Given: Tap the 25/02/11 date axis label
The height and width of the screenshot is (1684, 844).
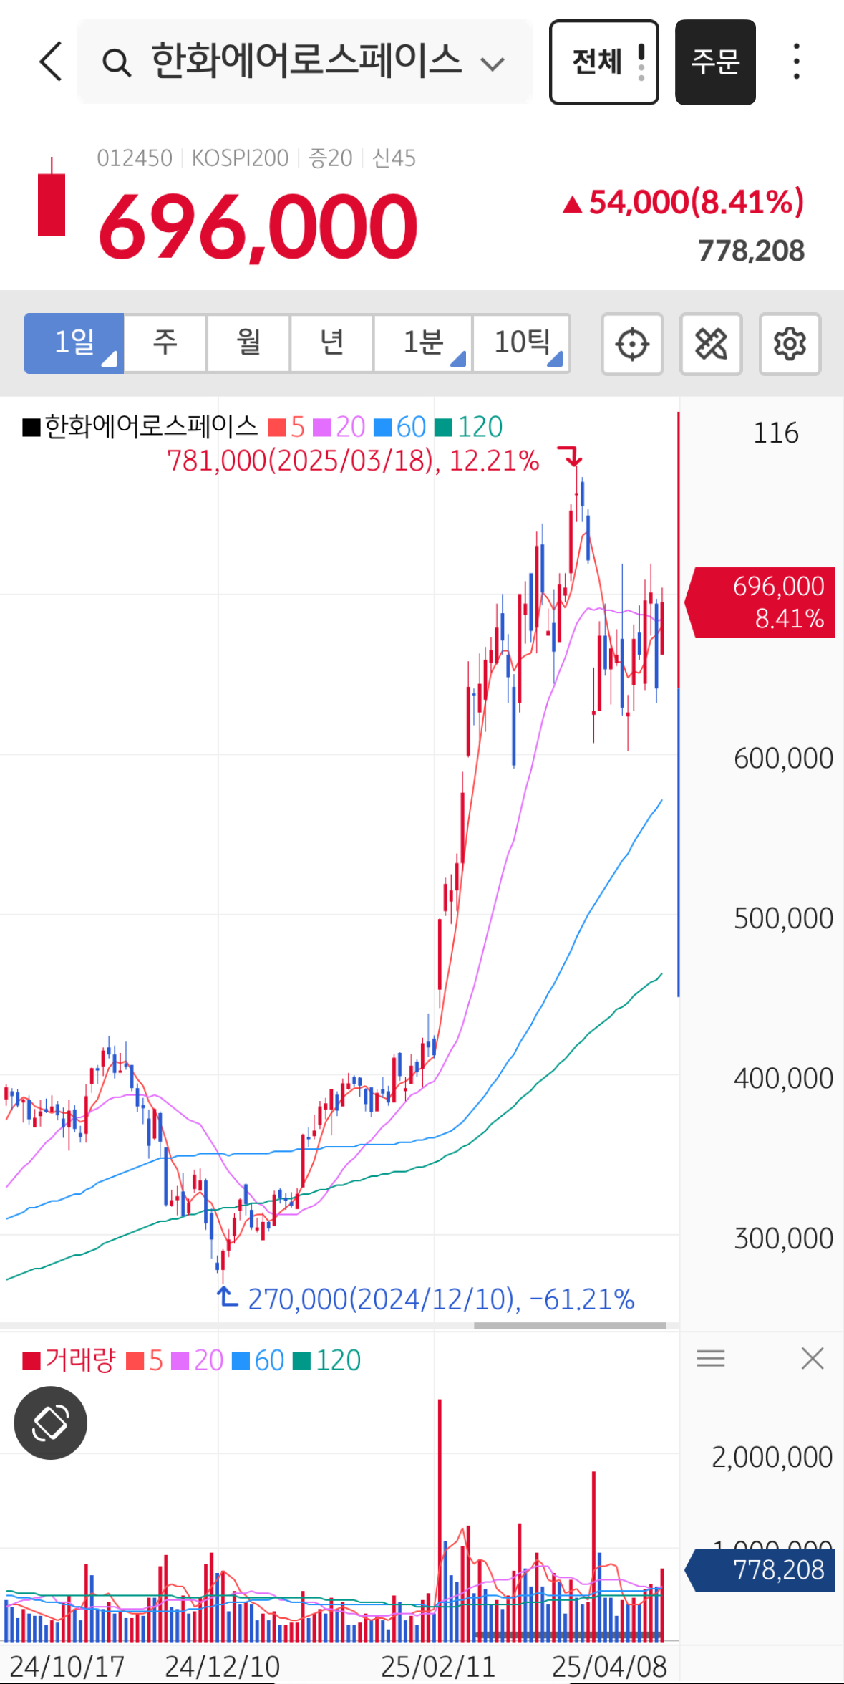Looking at the screenshot, I should [438, 1666].
